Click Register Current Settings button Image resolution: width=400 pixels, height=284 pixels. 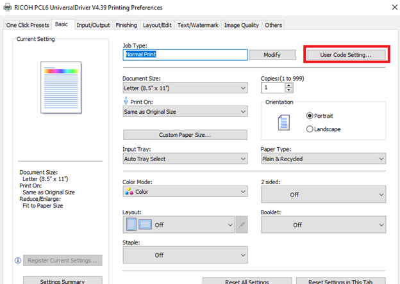click(x=63, y=260)
